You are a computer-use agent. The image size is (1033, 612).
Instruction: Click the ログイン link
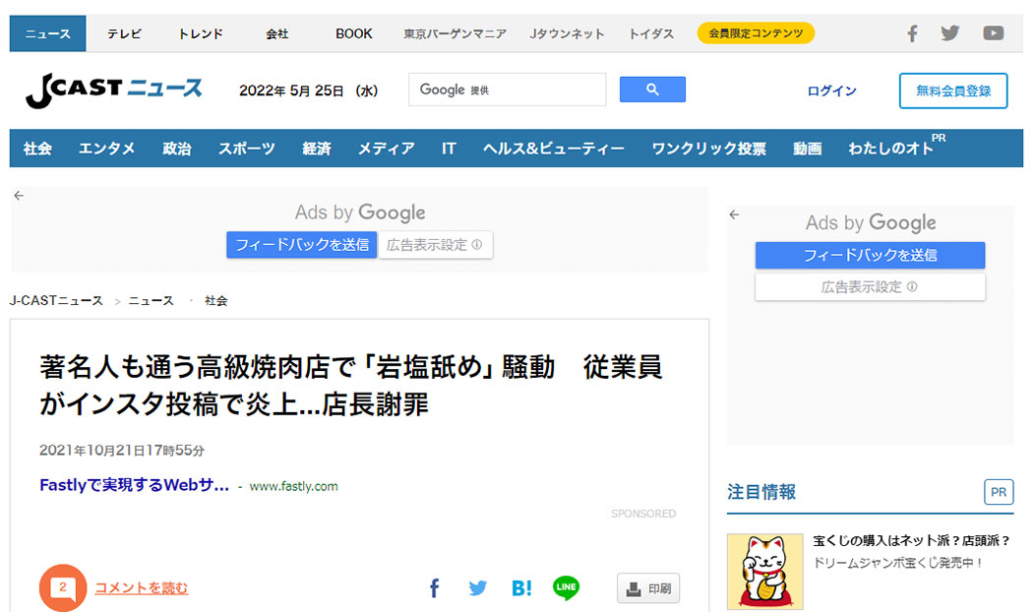click(831, 91)
